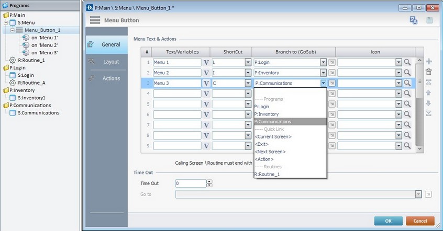Open ShortCut dropdown for Menu 2

248,73
